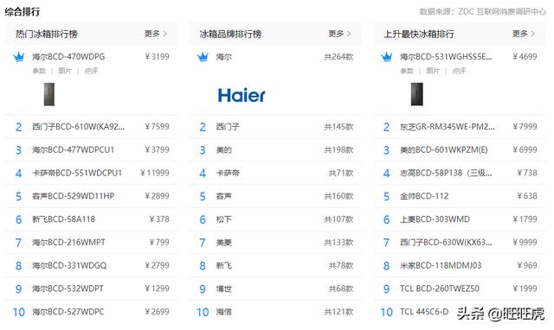Click the crown icon beside 海尔 brand
Viewport: 554px width, 330px height.
[x=203, y=57]
